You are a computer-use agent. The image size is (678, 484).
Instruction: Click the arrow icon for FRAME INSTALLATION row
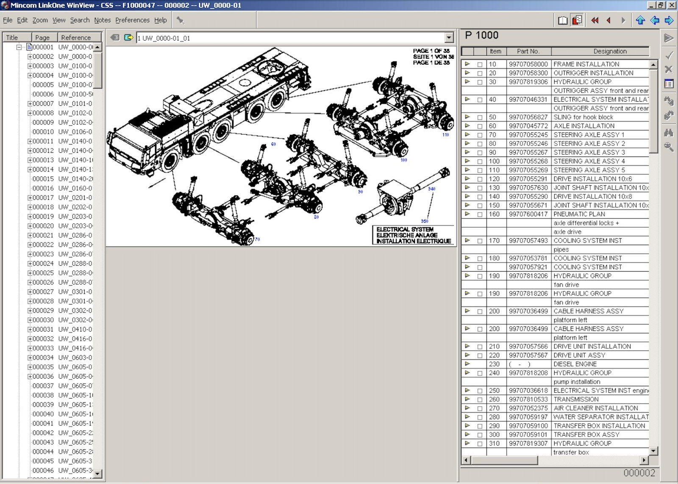467,64
